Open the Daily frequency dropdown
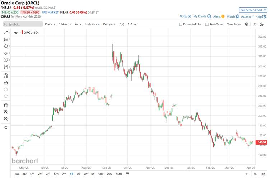Viewport: 270px width, 179px height. click(x=50, y=24)
